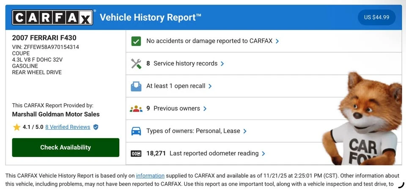This screenshot has height=190, width=406.
Task: Click the yellow star rating icon
Action: point(16,127)
